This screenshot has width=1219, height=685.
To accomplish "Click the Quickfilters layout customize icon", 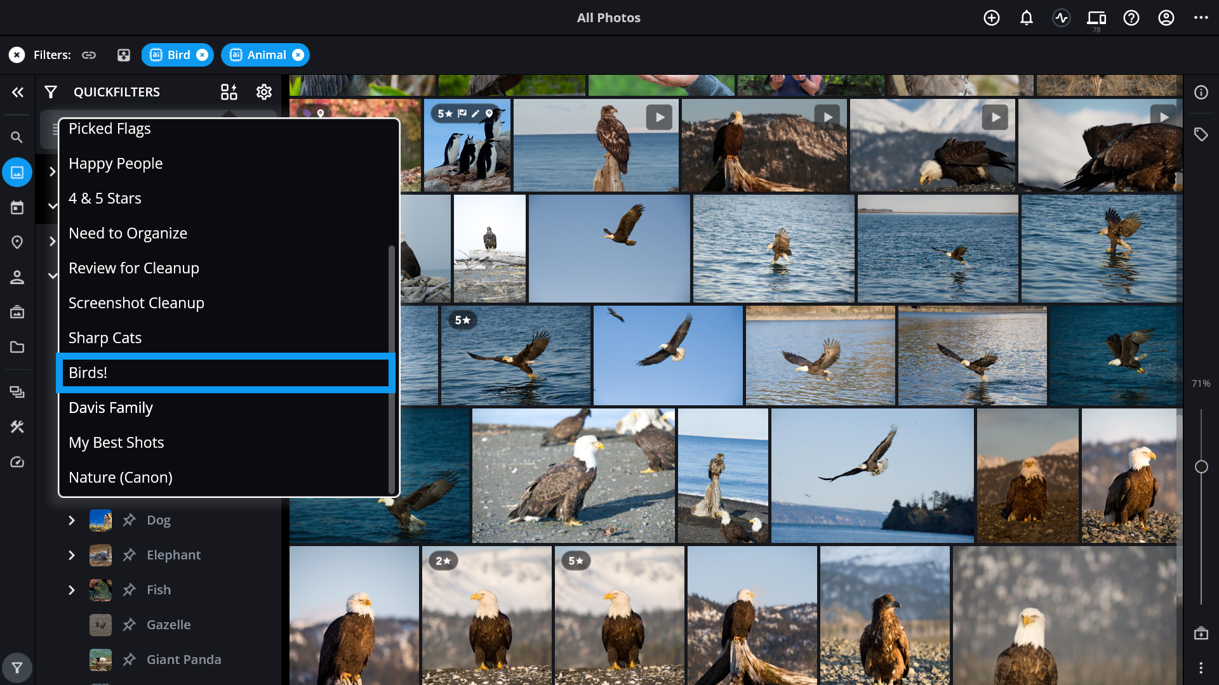I will point(229,92).
